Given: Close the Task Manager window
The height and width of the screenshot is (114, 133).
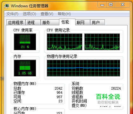Looking at the screenshot, I should (123, 5).
